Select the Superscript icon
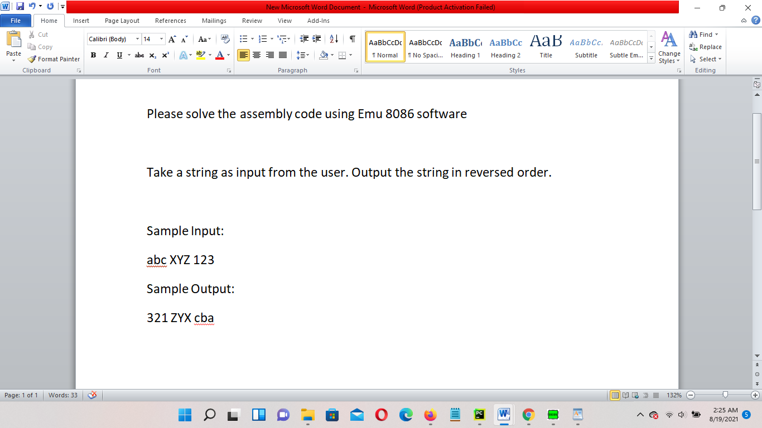 pos(165,55)
